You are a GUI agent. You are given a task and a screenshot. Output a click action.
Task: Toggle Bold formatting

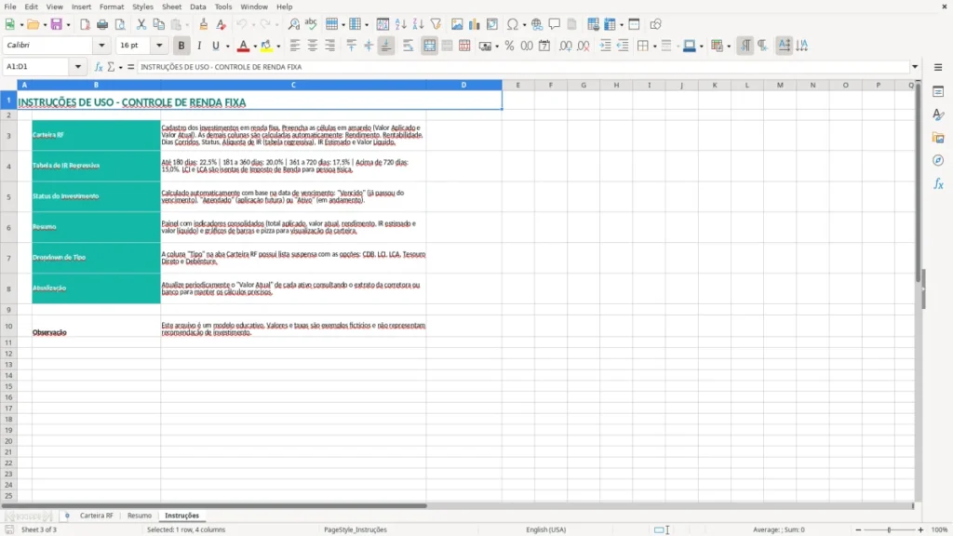(181, 46)
